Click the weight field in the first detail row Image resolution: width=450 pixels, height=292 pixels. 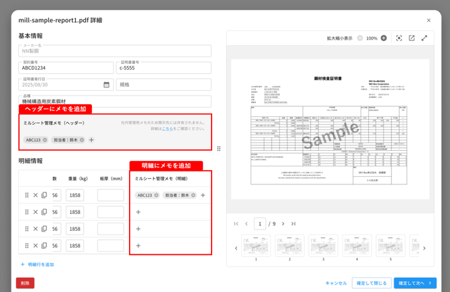tap(75, 195)
